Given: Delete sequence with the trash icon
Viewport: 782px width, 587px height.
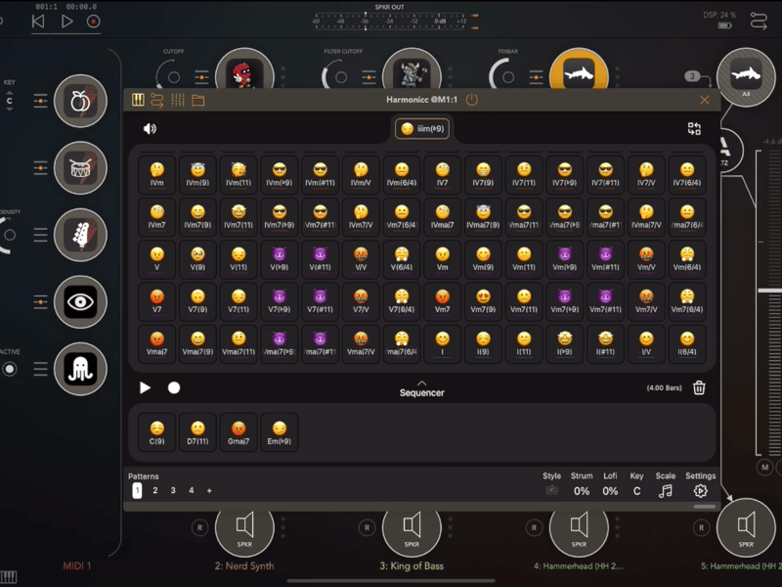Looking at the screenshot, I should (699, 387).
